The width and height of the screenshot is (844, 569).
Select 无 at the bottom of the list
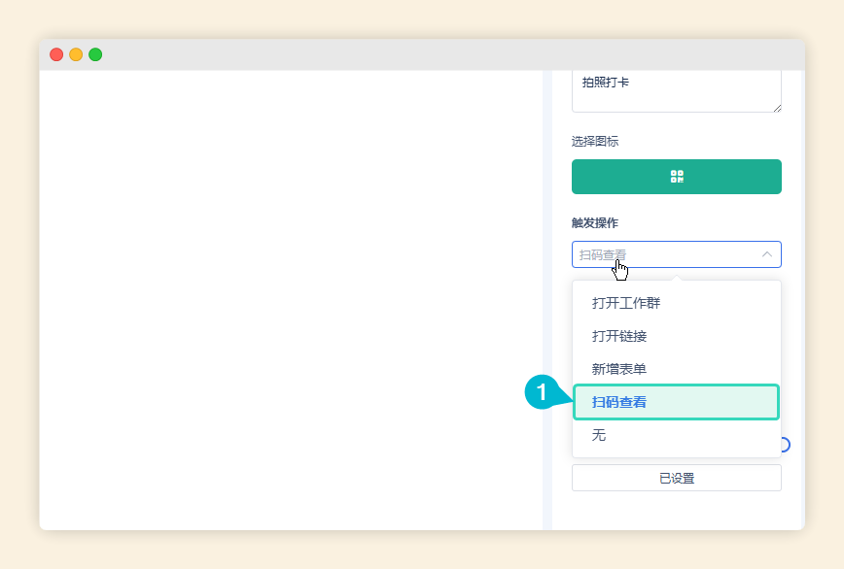[x=599, y=436]
